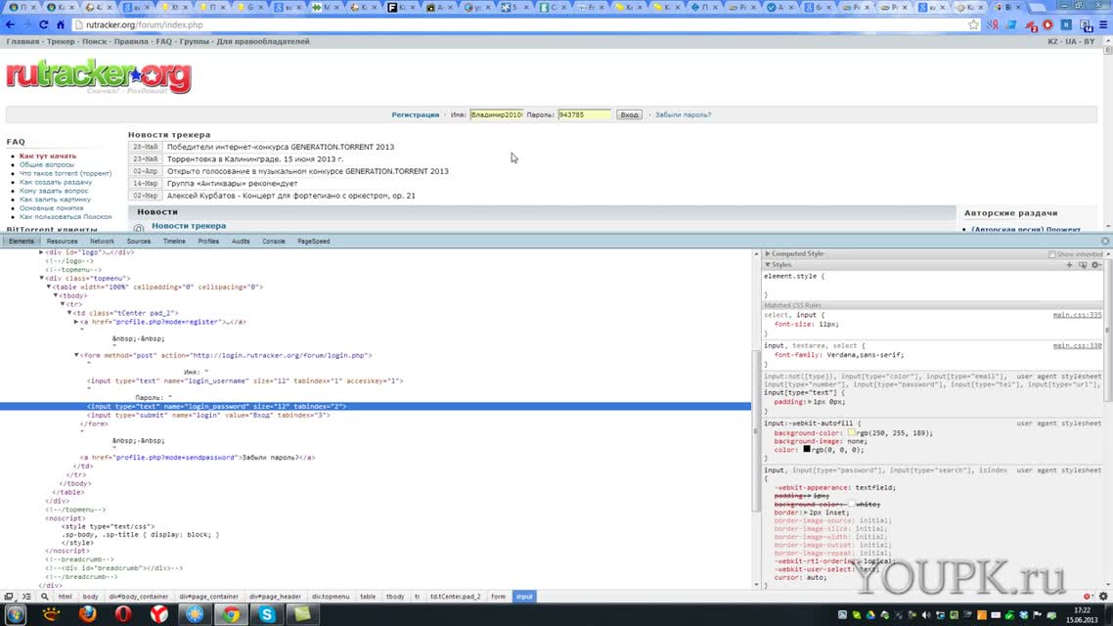Image resolution: width=1113 pixels, height=626 pixels.
Task: Select the form breadcrumb item
Action: point(498,597)
